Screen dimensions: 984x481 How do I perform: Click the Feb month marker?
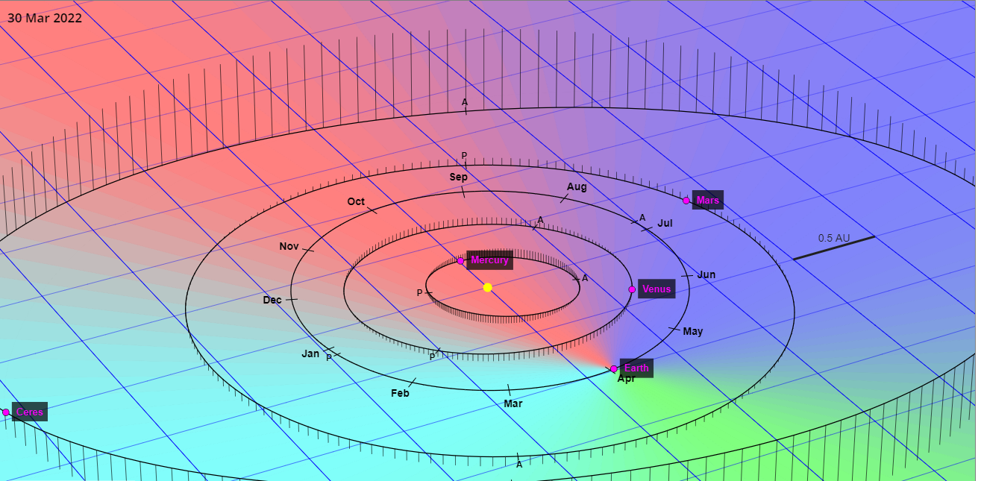(400, 393)
